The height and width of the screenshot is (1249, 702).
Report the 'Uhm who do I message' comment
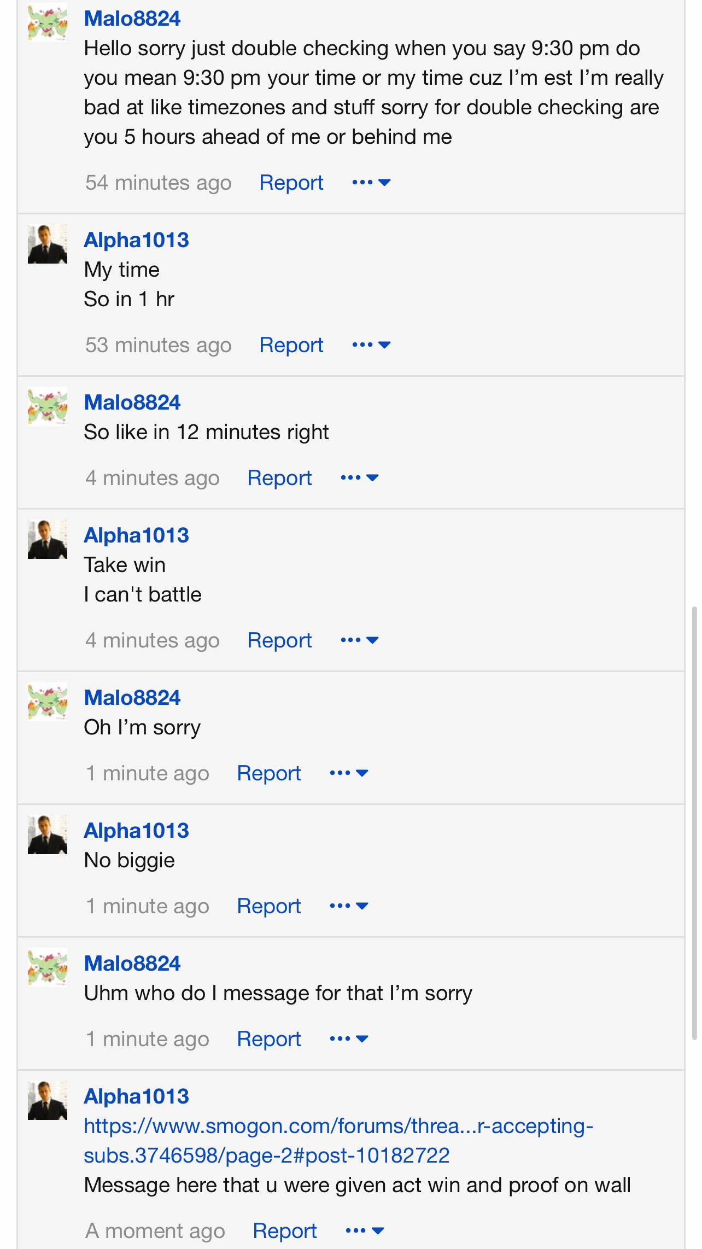point(269,1039)
